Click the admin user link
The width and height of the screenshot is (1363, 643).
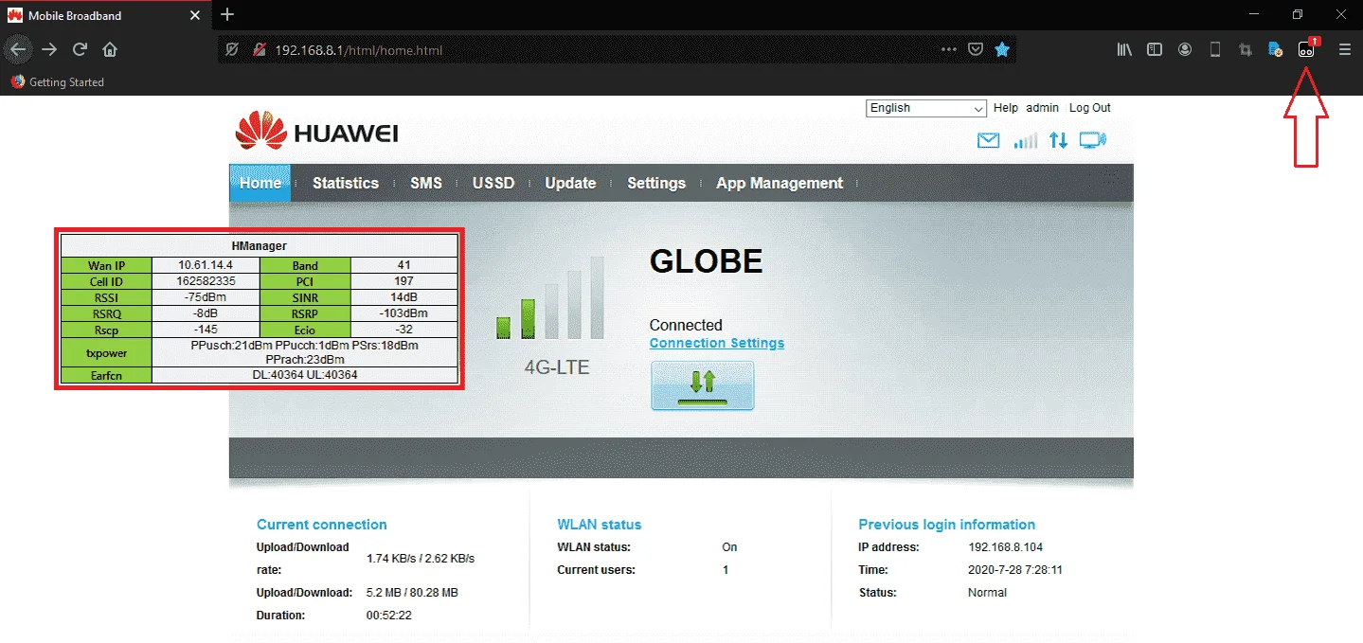coord(1042,108)
